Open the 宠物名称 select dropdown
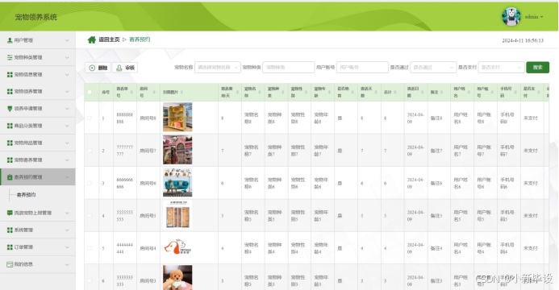 [218, 67]
